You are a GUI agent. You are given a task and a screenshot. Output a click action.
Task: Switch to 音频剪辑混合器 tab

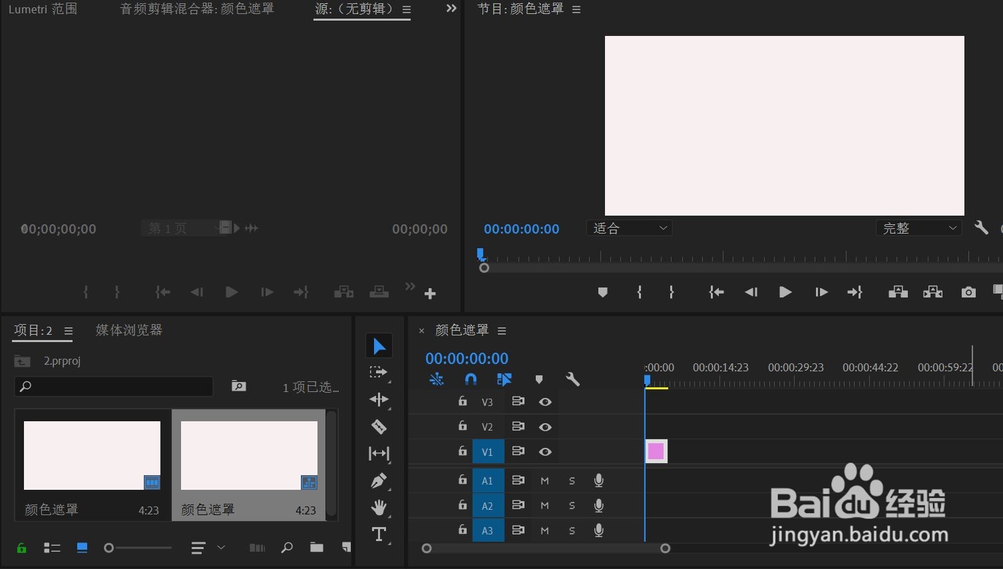pos(197,9)
